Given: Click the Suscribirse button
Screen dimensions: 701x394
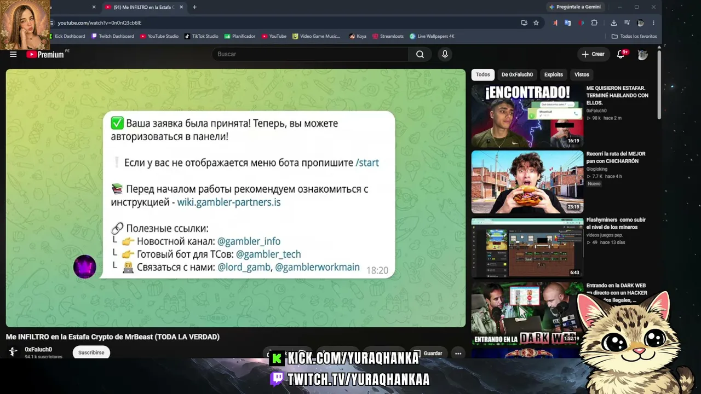Looking at the screenshot, I should [91, 353].
